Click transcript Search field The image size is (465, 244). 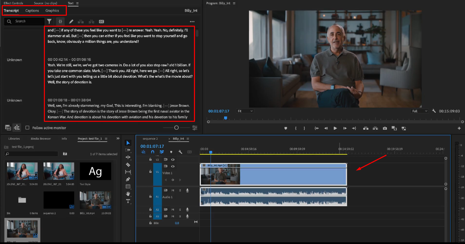click(24, 21)
